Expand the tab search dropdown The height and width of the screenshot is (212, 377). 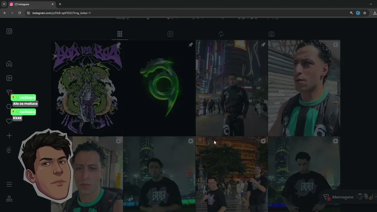pos(4,4)
